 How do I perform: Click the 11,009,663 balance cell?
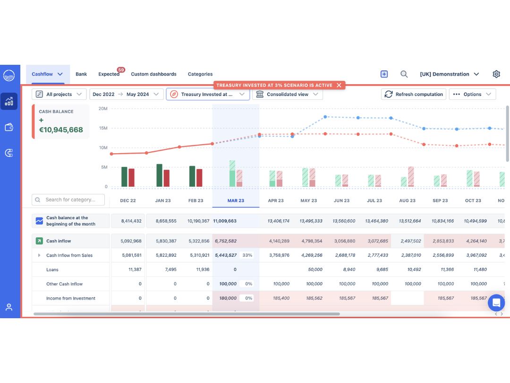(225, 221)
